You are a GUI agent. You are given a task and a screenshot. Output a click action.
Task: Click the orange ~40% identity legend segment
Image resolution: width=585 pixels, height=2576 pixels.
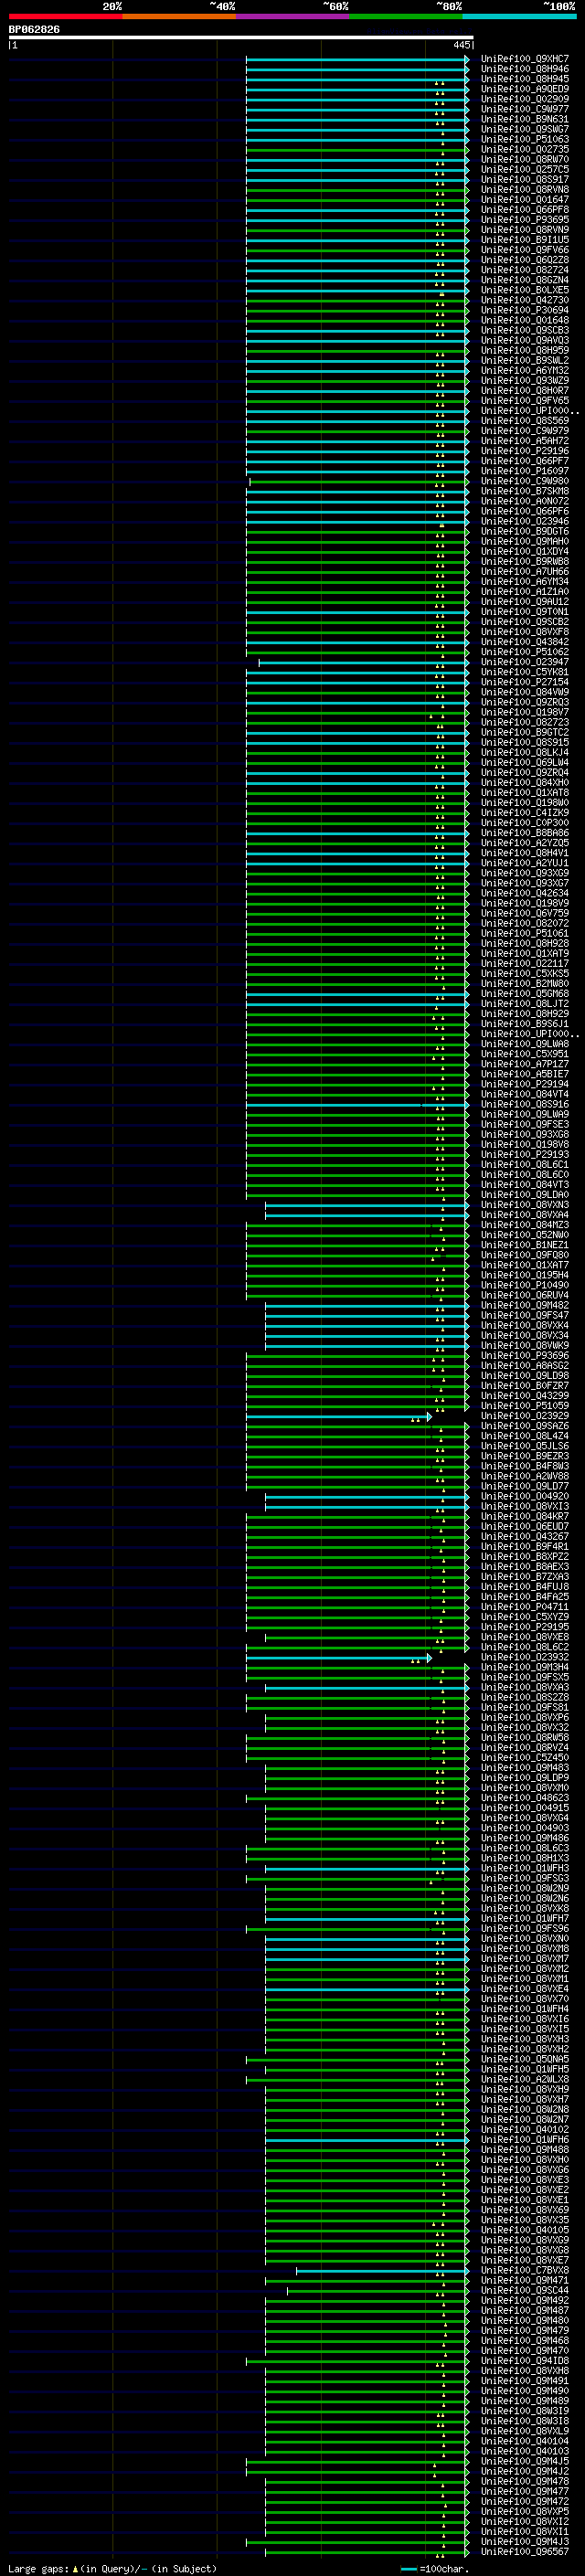click(x=179, y=16)
